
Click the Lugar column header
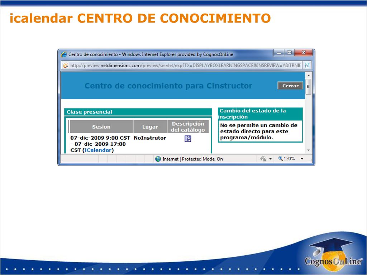tap(150, 127)
